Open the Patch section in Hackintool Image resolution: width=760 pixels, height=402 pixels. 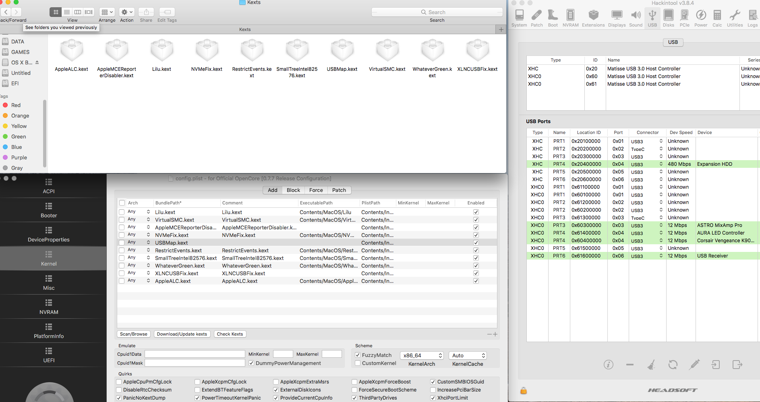point(536,18)
